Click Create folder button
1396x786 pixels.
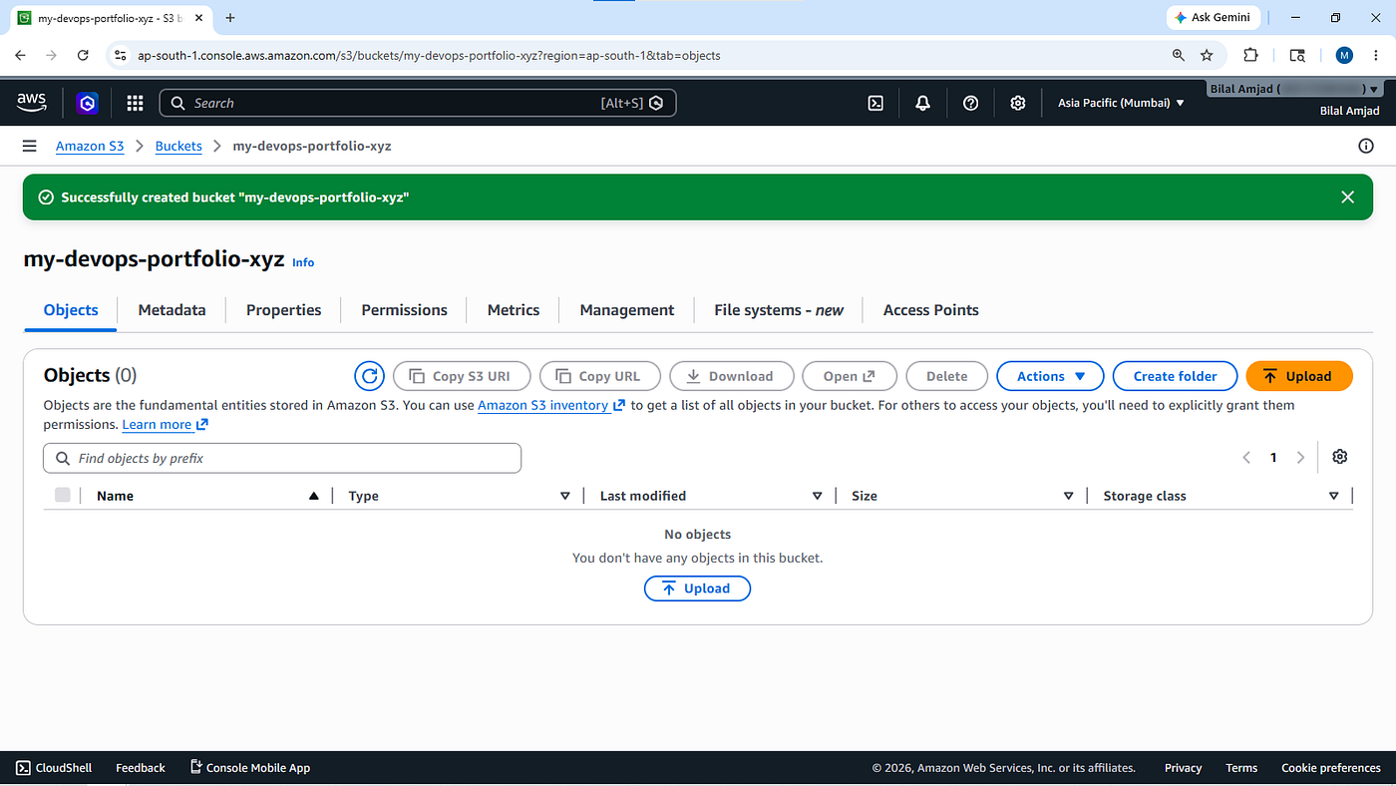1175,376
